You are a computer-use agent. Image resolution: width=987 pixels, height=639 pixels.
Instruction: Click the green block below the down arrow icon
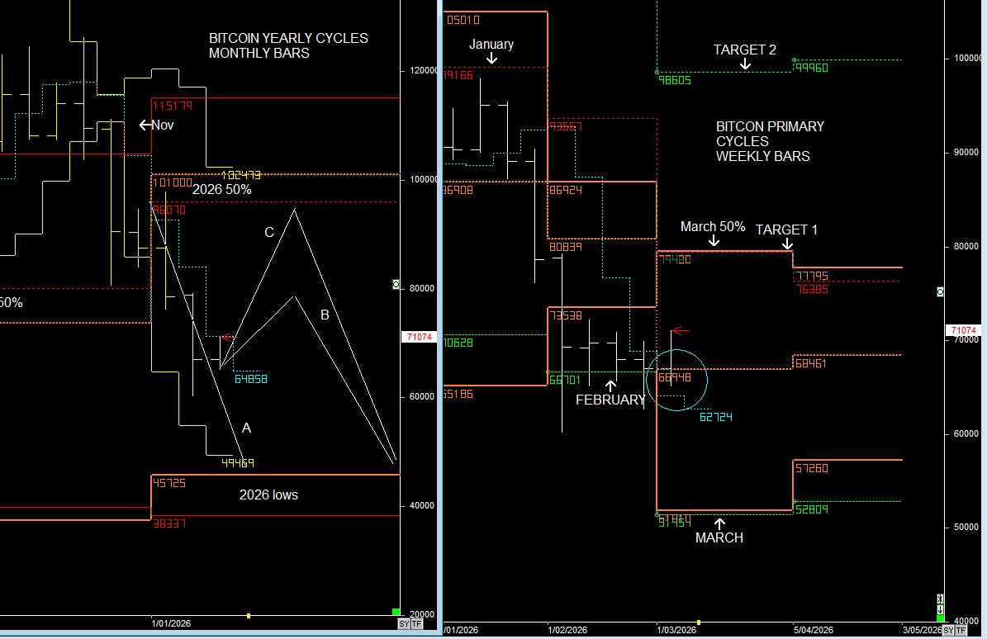click(x=940, y=617)
